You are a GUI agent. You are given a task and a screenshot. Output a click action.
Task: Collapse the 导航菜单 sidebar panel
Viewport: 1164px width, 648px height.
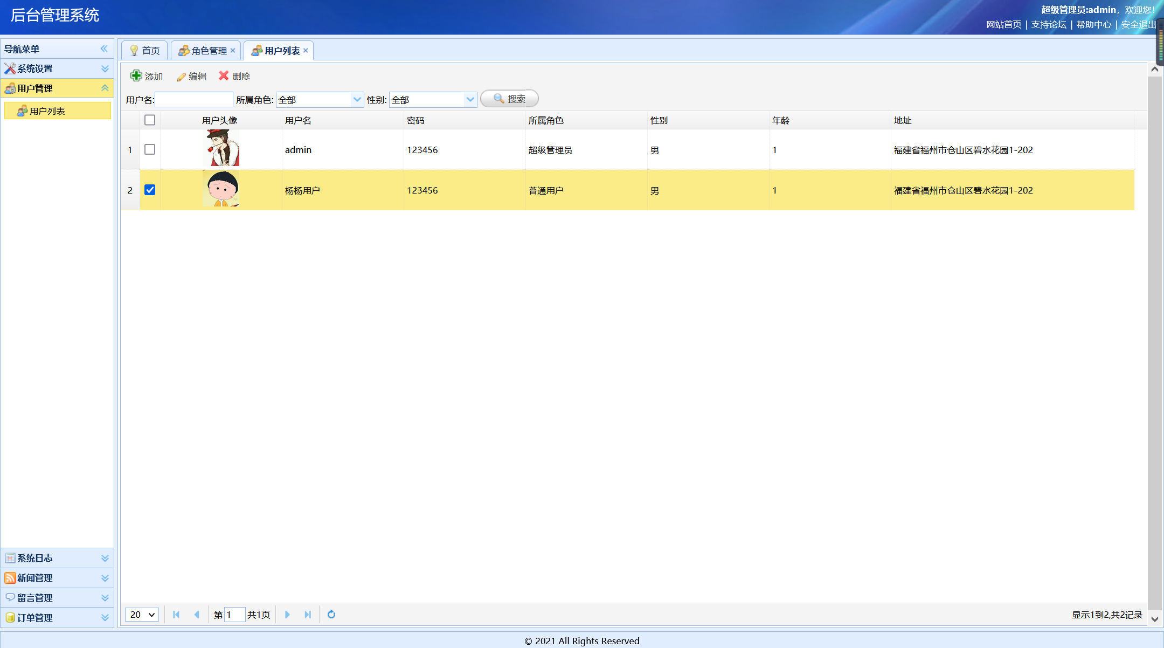coord(104,49)
